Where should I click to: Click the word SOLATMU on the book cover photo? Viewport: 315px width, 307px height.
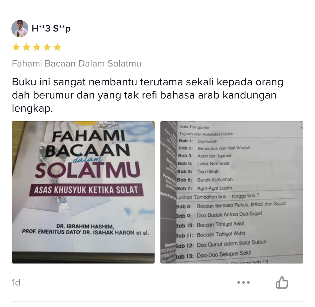tap(87, 170)
